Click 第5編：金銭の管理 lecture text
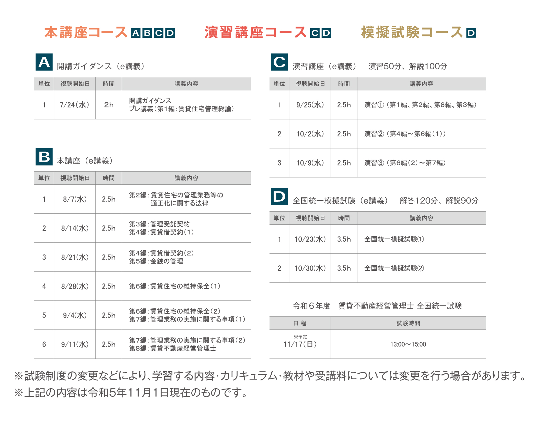The height and width of the screenshot is (423, 541). point(156,261)
